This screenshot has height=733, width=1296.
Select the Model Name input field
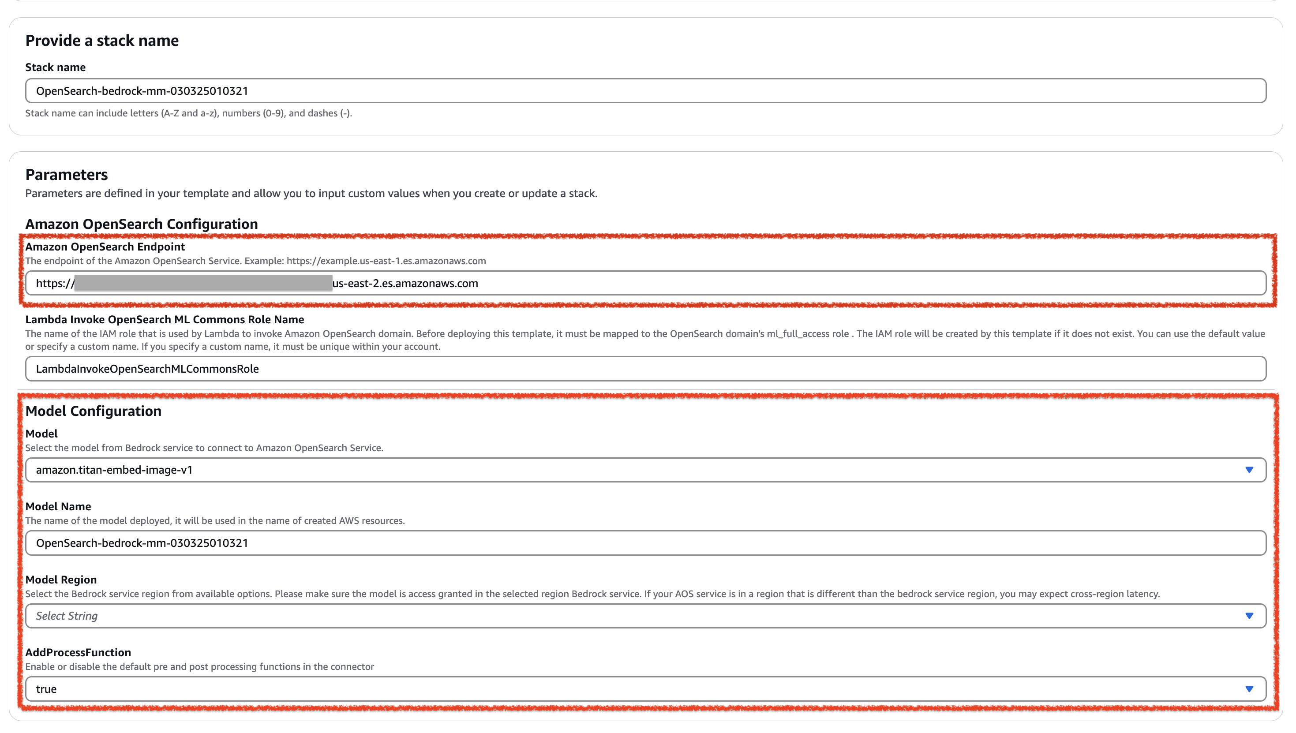pyautogui.click(x=647, y=543)
